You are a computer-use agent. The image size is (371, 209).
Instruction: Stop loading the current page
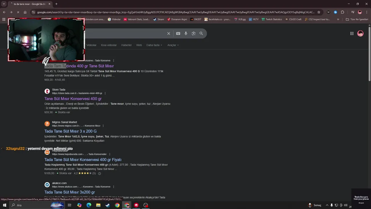coord(18,12)
